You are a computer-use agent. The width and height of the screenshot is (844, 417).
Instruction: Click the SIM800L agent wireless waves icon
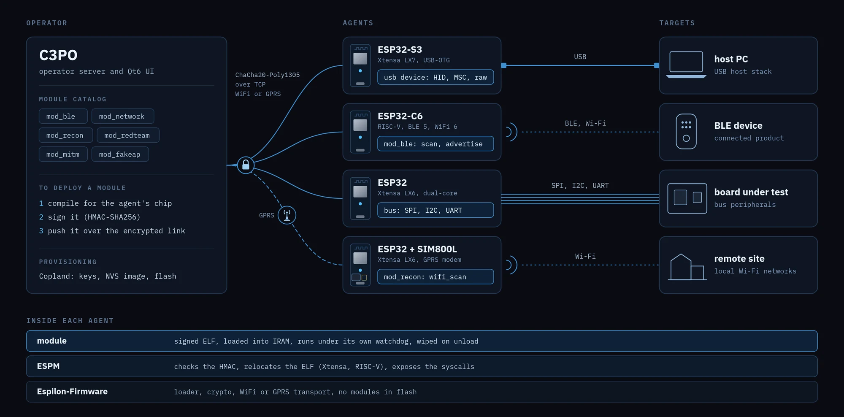coord(511,265)
